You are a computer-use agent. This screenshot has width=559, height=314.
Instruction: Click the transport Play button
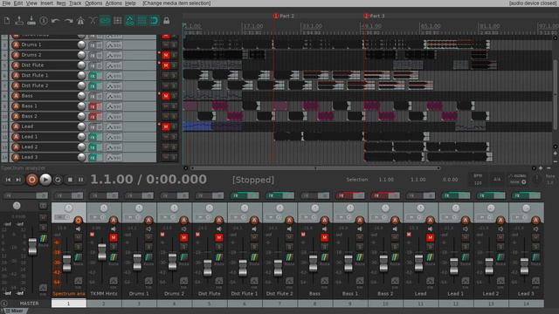[45, 180]
